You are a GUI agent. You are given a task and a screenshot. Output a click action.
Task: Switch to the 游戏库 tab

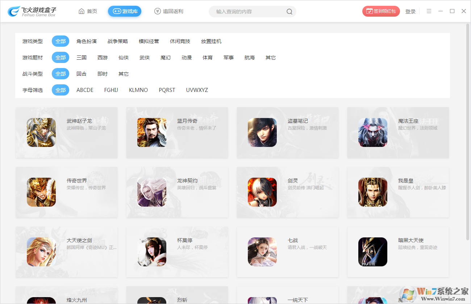pyautogui.click(x=125, y=11)
